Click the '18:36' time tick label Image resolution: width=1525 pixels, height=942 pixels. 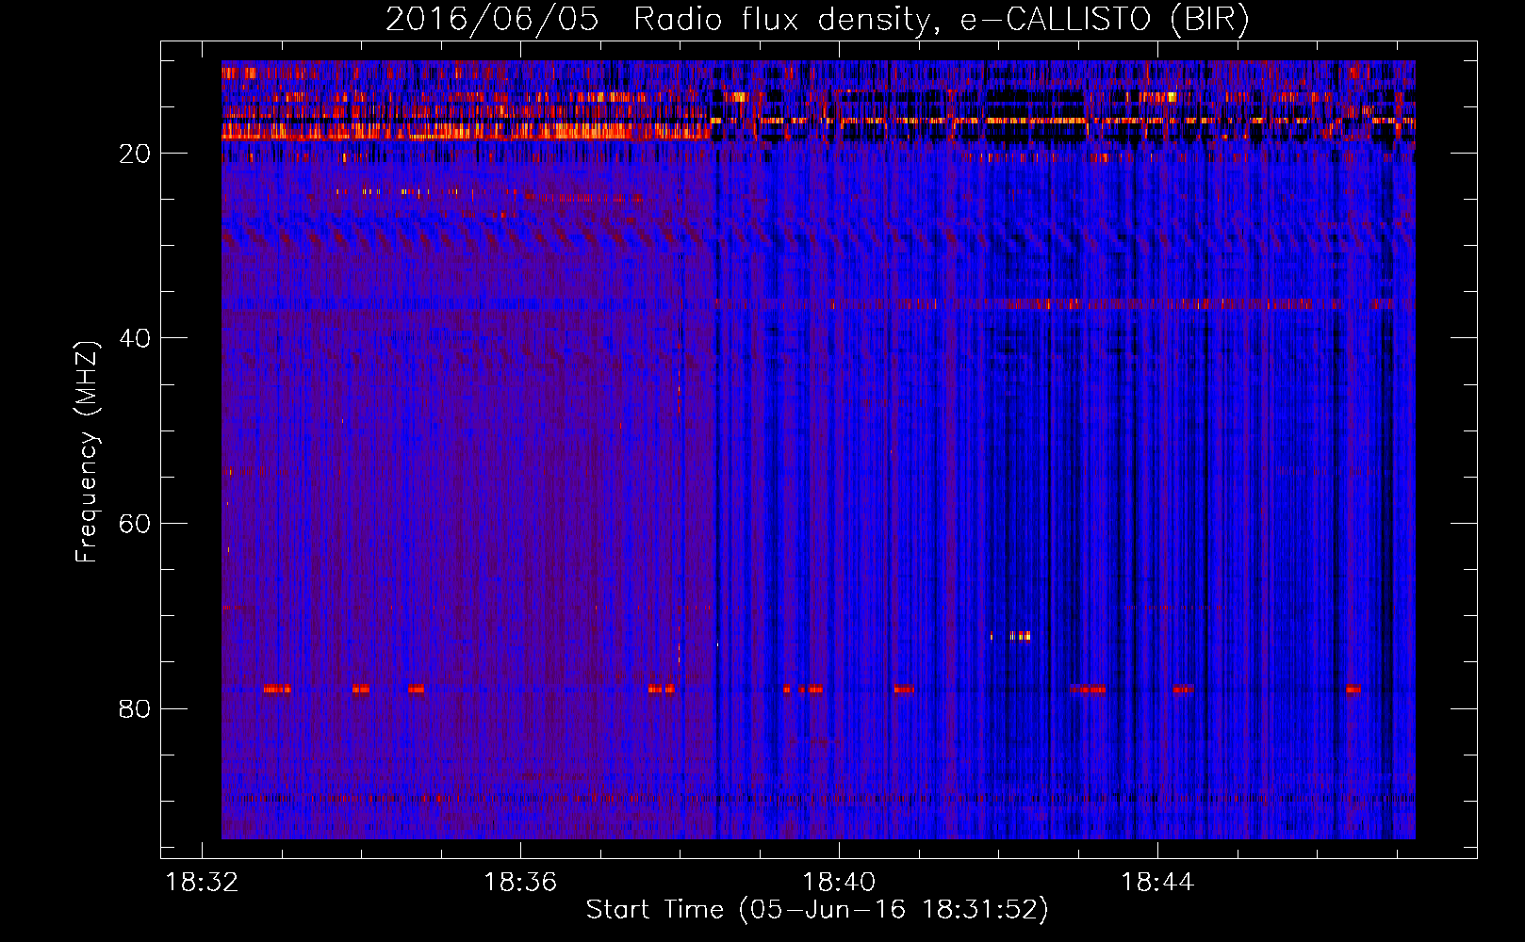(520, 882)
